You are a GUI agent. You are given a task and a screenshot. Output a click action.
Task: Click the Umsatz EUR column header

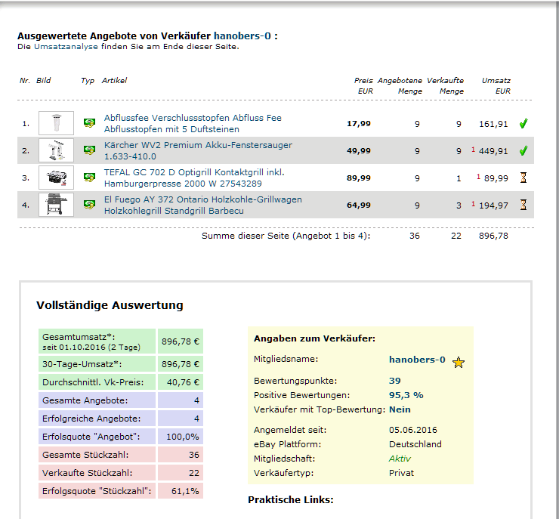click(496, 85)
